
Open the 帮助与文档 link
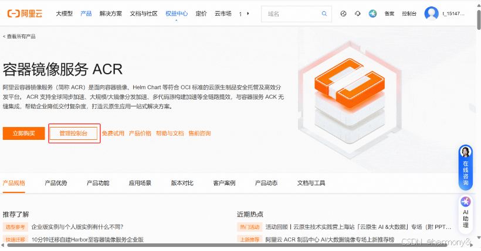(x=170, y=133)
